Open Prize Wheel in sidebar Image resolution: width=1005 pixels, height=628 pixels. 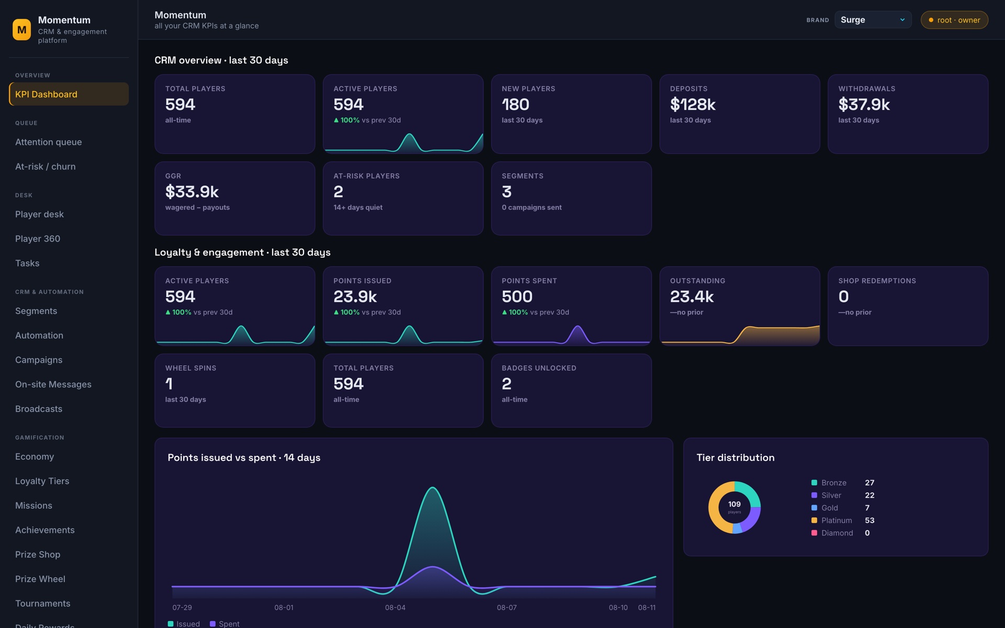click(x=69, y=579)
